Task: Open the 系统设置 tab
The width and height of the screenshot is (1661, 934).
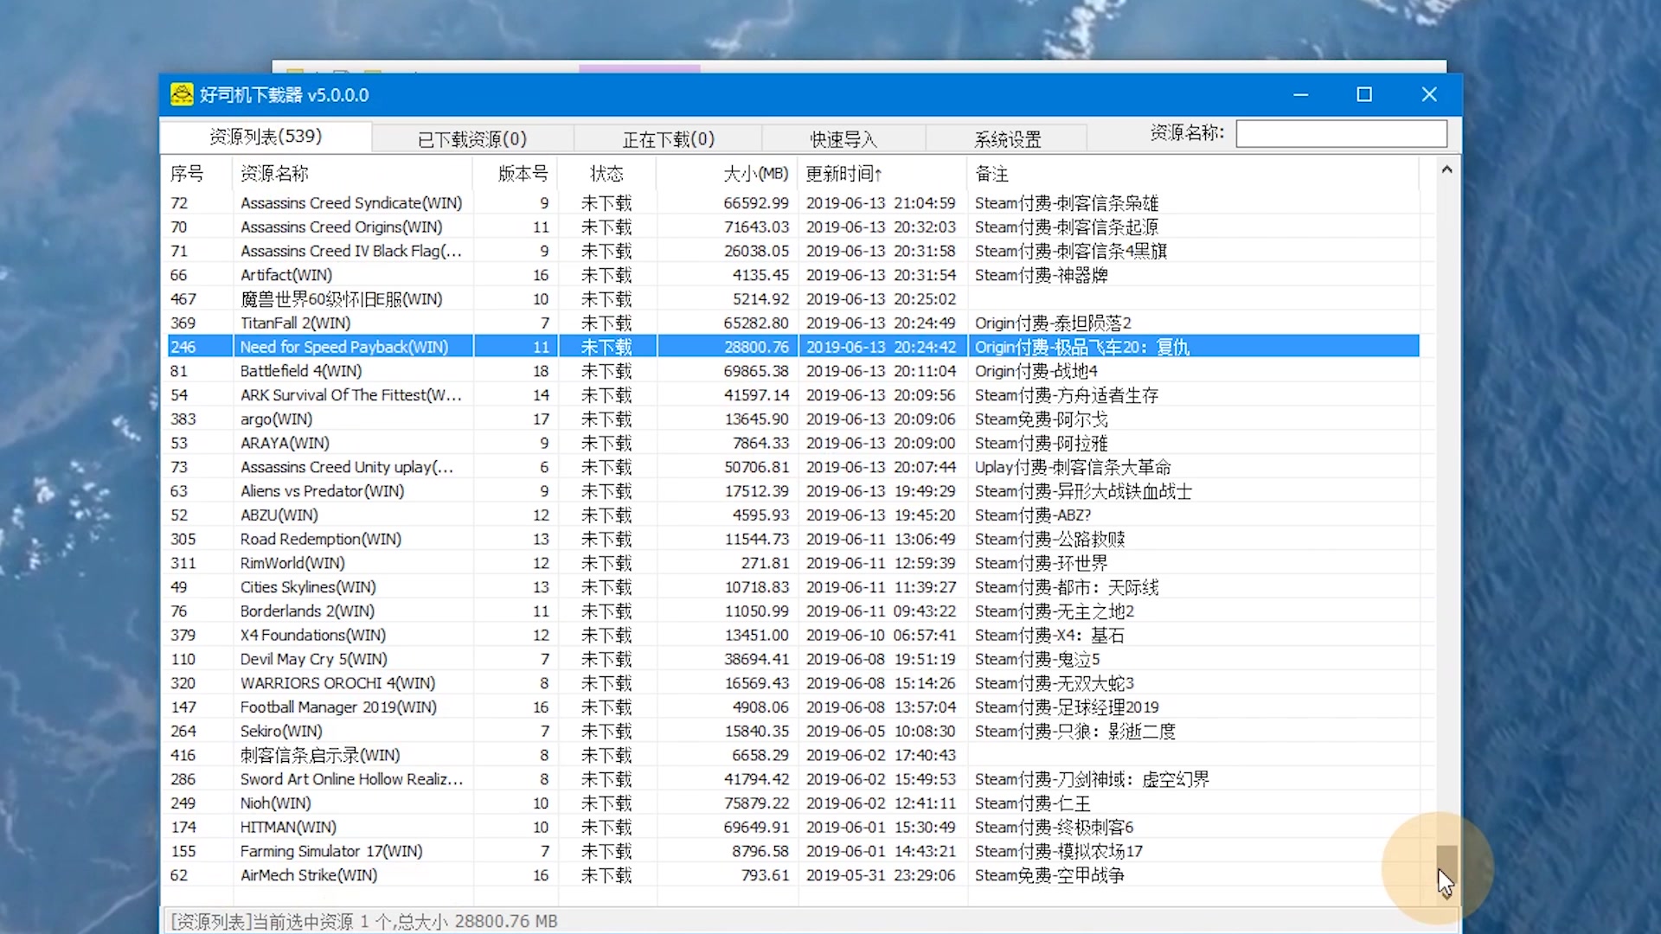Action: [1007, 139]
